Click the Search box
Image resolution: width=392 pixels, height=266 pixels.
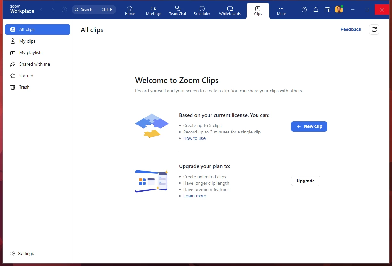click(x=94, y=10)
